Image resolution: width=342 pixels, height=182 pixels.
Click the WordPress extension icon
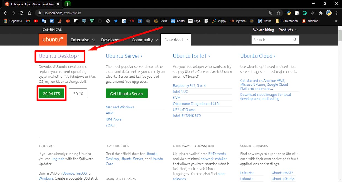(x=312, y=13)
